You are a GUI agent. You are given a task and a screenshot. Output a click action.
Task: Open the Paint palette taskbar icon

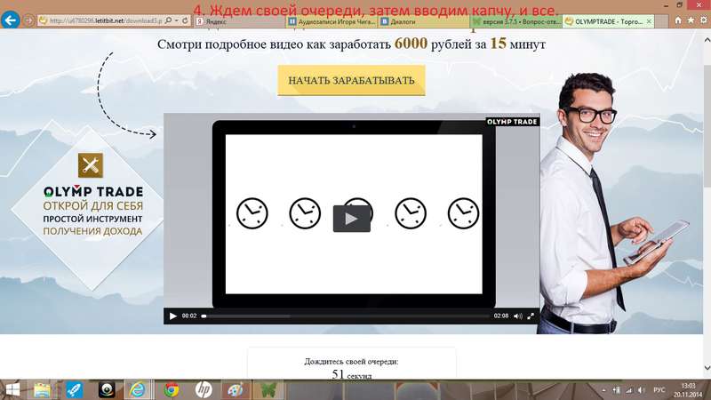236,390
